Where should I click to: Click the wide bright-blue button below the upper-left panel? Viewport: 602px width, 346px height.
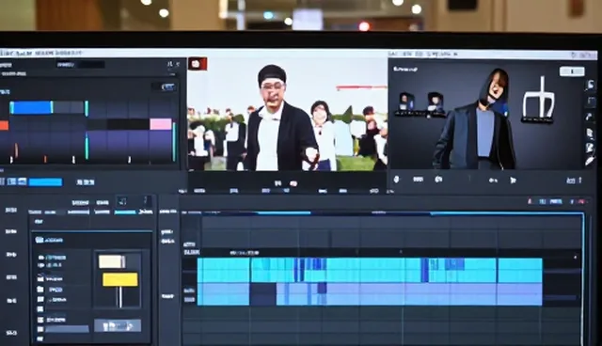(45, 181)
